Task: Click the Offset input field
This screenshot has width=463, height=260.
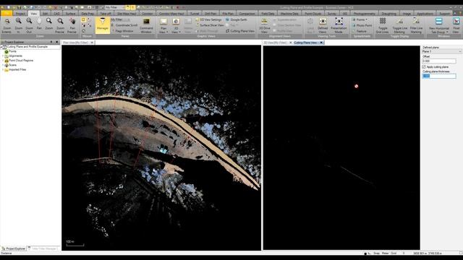Action: [x=439, y=61]
